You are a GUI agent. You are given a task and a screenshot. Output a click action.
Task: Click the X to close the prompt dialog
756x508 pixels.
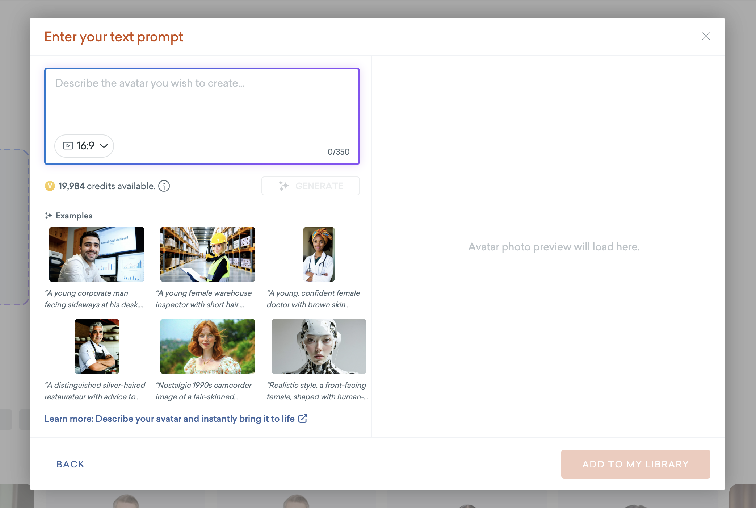[x=706, y=36]
